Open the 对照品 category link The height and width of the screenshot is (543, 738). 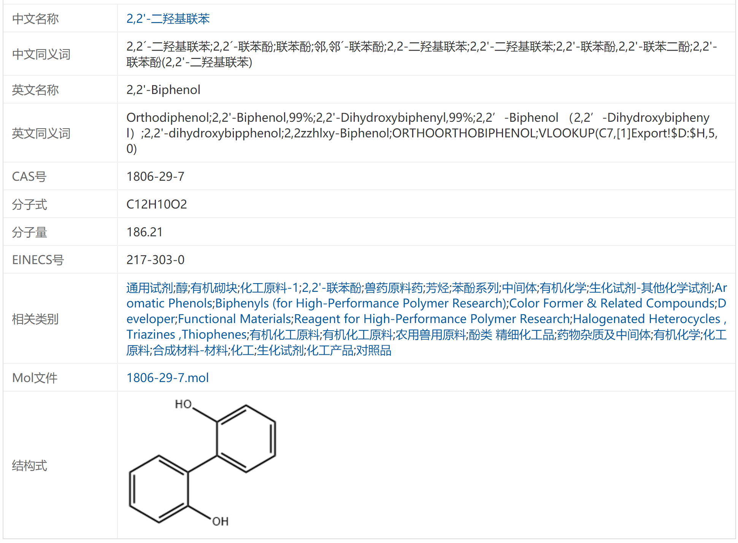(x=374, y=350)
